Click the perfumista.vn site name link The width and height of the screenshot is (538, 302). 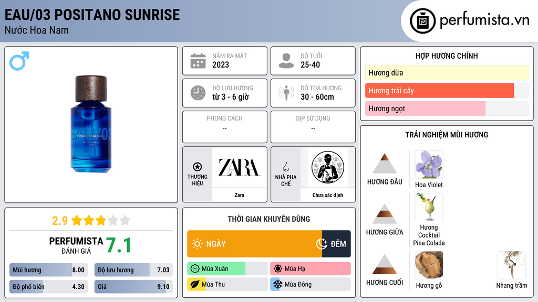pyautogui.click(x=484, y=20)
